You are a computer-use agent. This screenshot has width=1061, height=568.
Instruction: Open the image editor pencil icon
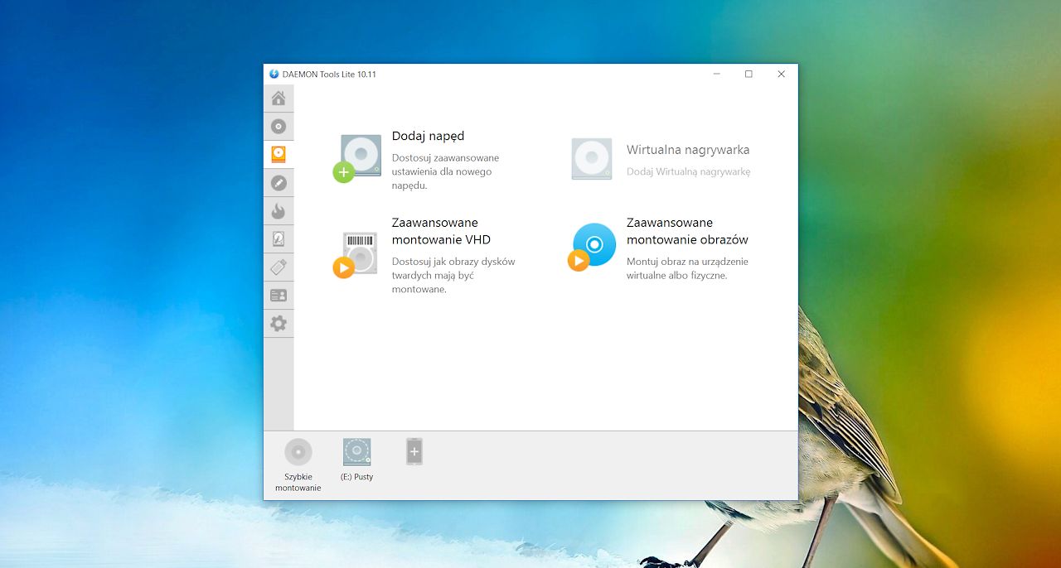(279, 183)
